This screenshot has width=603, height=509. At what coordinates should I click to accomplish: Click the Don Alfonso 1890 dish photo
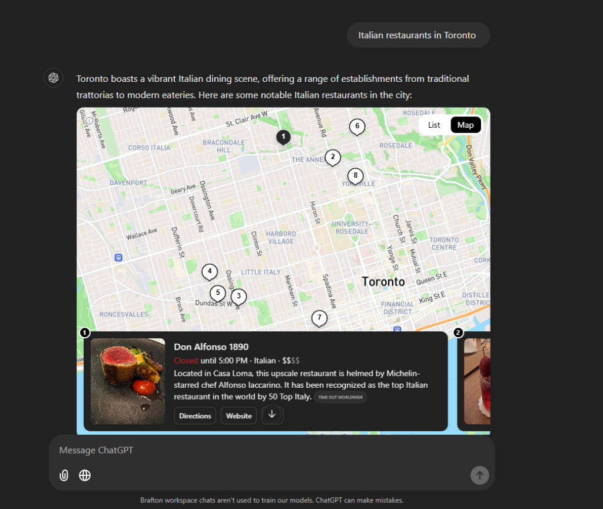(128, 381)
